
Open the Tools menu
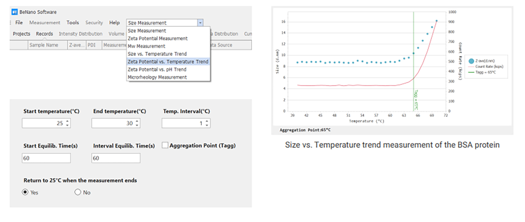click(x=72, y=22)
